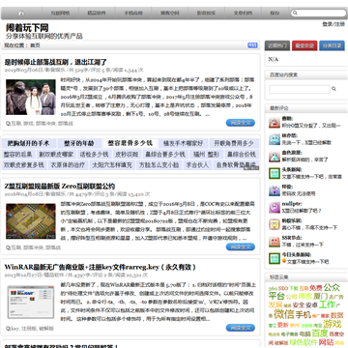Open the Clash of Clans base thumbnail
348x348 pixels.
coord(31,221)
